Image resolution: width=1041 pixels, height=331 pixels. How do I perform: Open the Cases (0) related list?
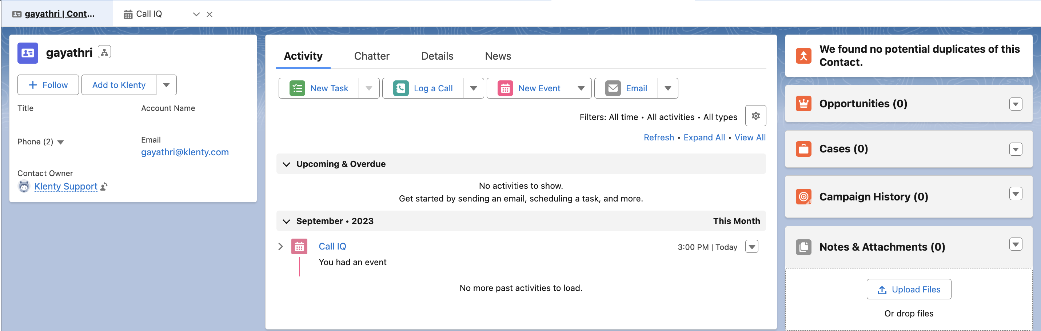tap(843, 149)
